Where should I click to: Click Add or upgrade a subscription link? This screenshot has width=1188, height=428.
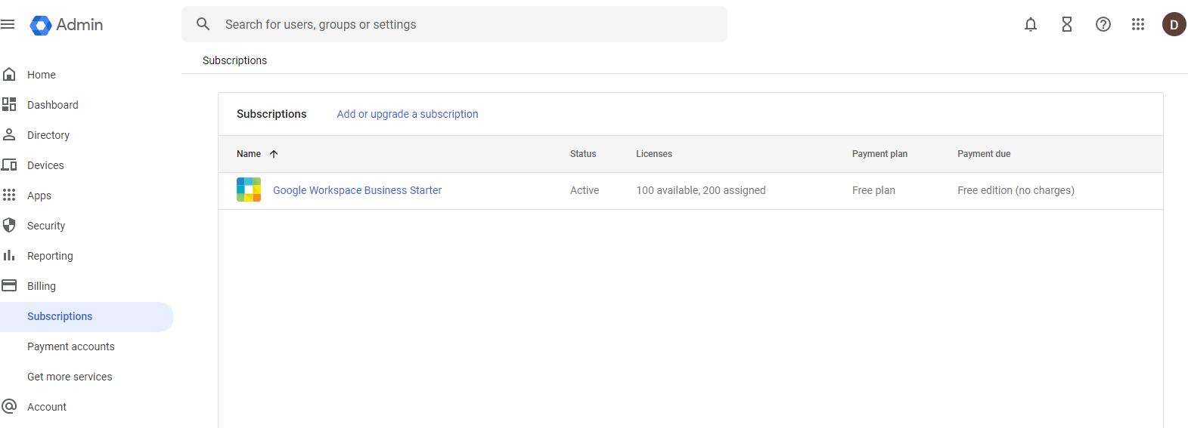point(407,114)
